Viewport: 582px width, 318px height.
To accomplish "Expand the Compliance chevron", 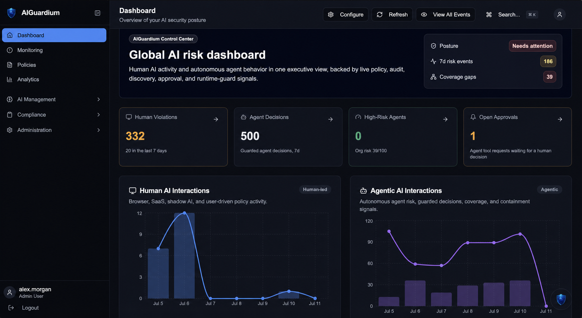I will click(99, 115).
